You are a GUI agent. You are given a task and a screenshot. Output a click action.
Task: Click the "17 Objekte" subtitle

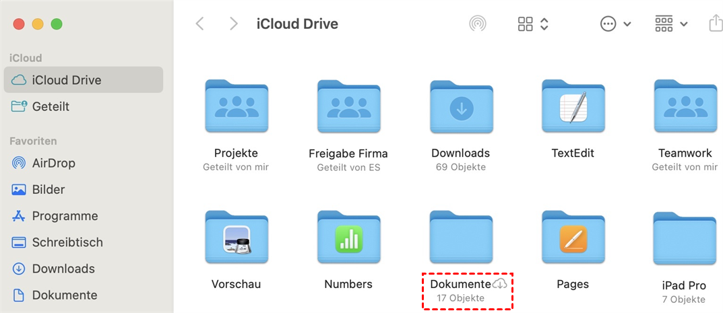[x=461, y=298]
